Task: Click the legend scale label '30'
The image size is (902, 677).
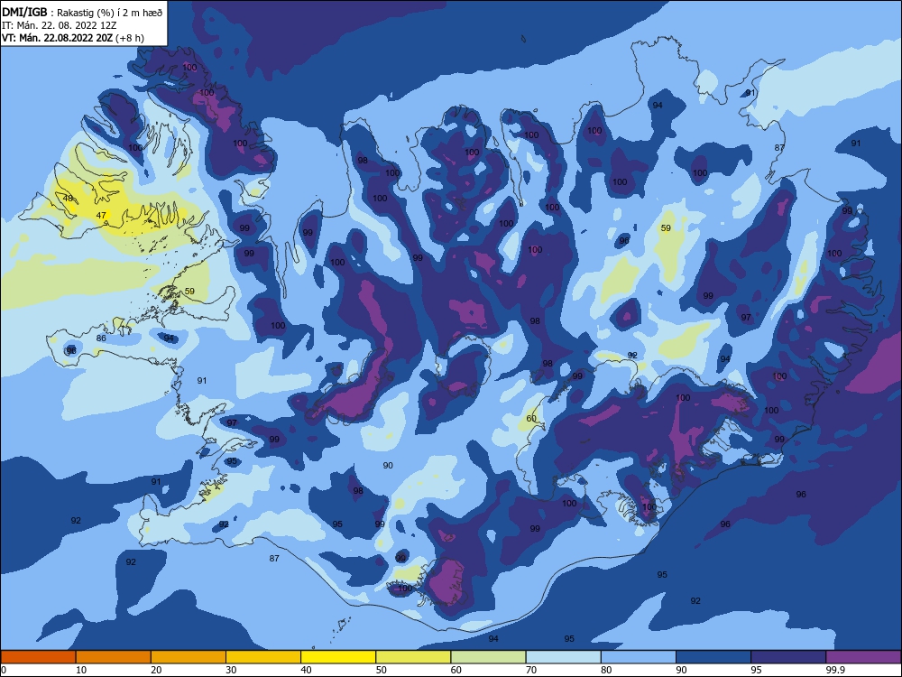Action: click(231, 670)
